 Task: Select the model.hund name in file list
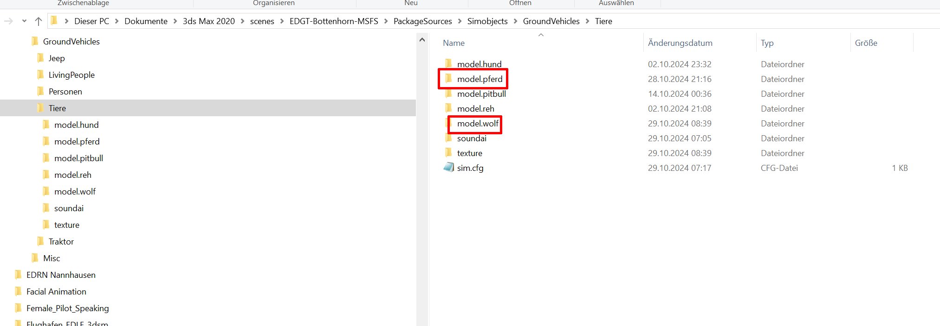[479, 64]
